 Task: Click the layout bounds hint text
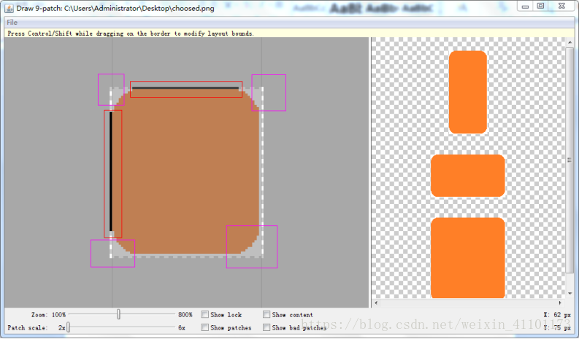tap(131, 34)
